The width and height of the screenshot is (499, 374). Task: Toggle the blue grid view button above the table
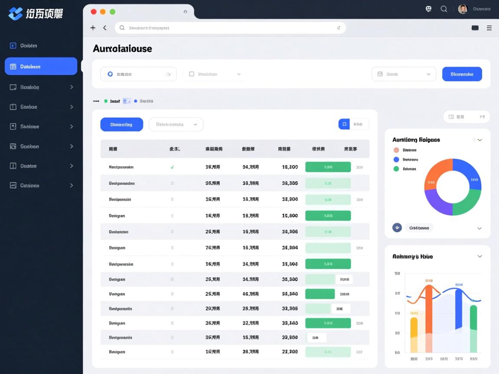(344, 124)
